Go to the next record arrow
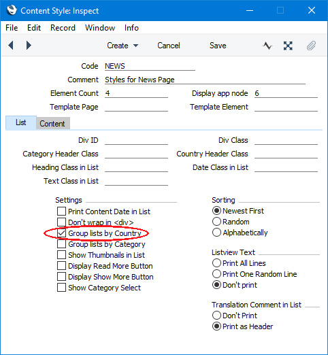The width and height of the screenshot is (328, 355). 29,46
